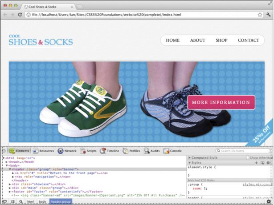Click the Cool Shoes & Socks logo
The image size is (274, 205).
point(41,40)
